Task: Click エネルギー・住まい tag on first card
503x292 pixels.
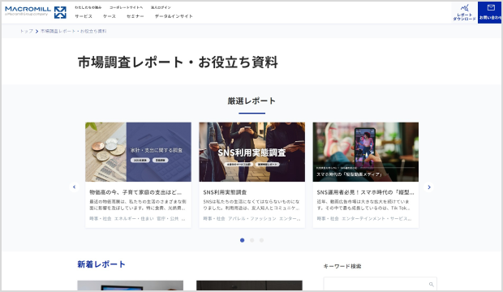Action: coord(134,218)
